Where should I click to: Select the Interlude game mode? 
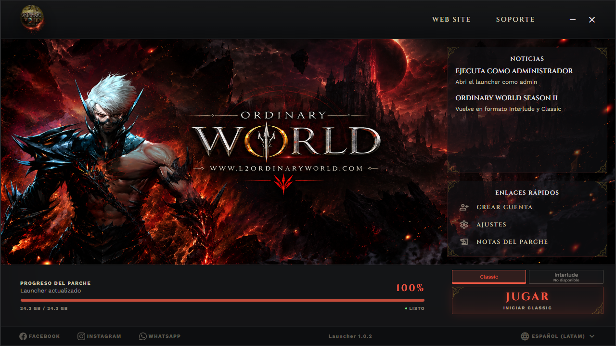coord(566,277)
